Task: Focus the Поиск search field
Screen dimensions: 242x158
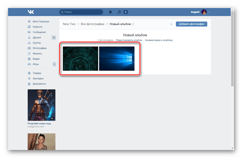Action: [x=81, y=12]
